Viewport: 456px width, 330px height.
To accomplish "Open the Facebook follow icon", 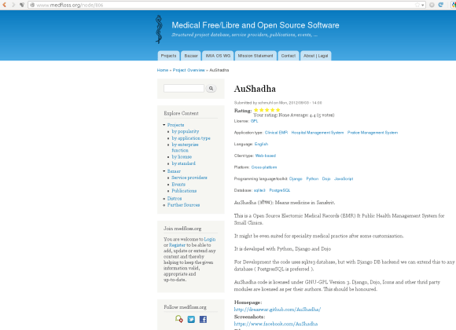I will coord(203,319).
